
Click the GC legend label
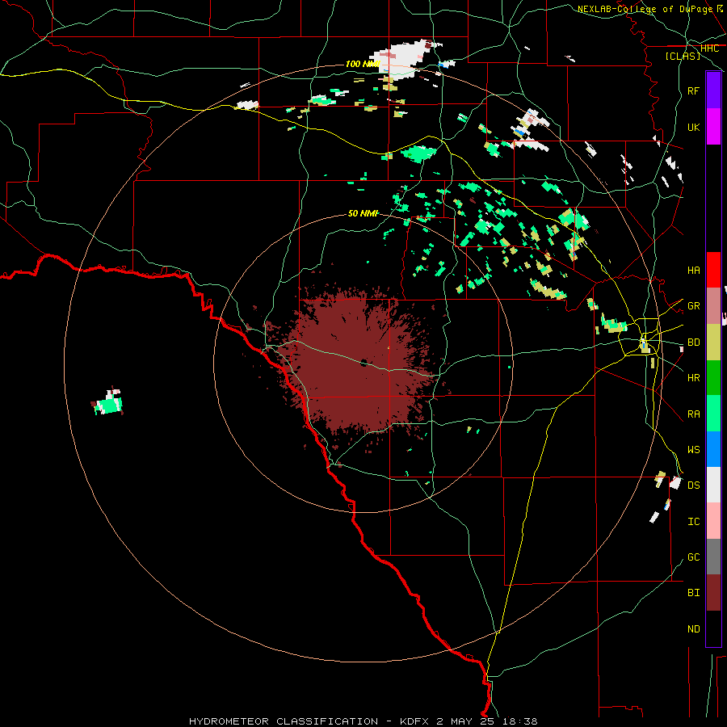(693, 557)
